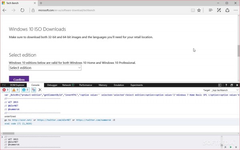
Task: Toggle the quick console button
Action: 220,85
